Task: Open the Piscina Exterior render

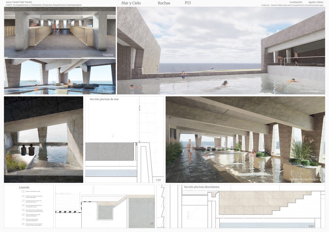Action: tap(221, 51)
